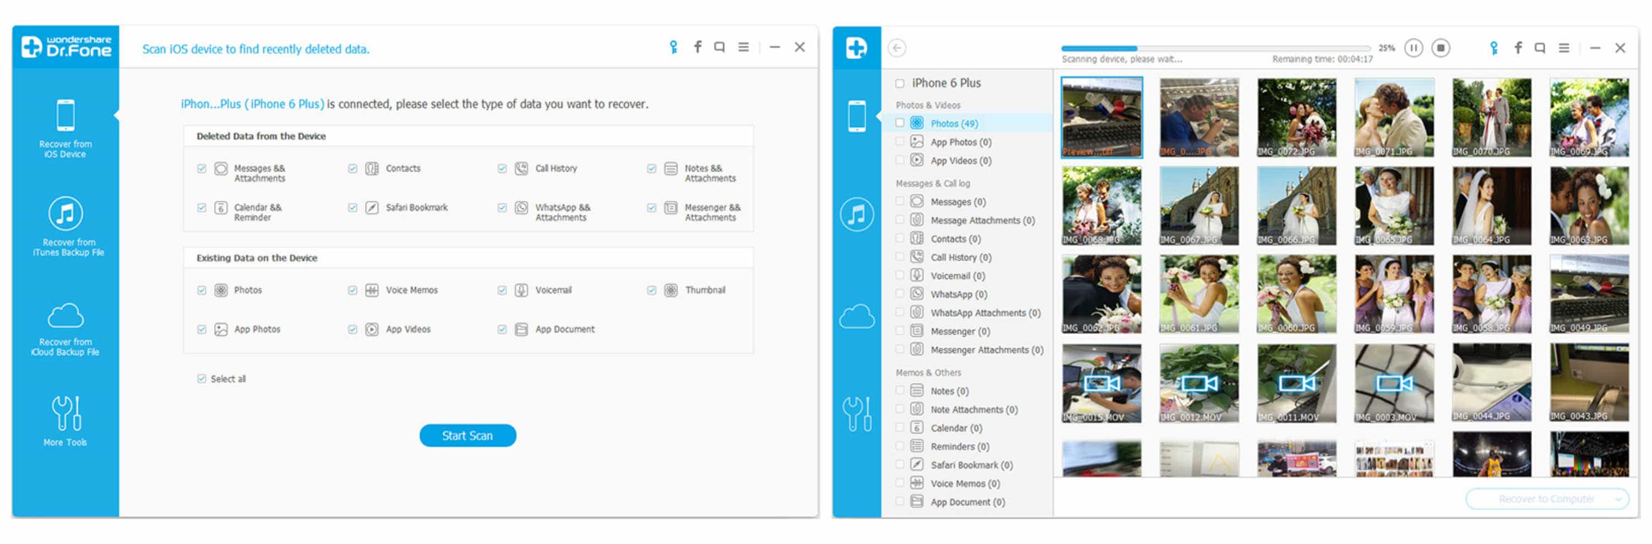
Task: Open the hamburger menu in scan window
Action: [1564, 48]
